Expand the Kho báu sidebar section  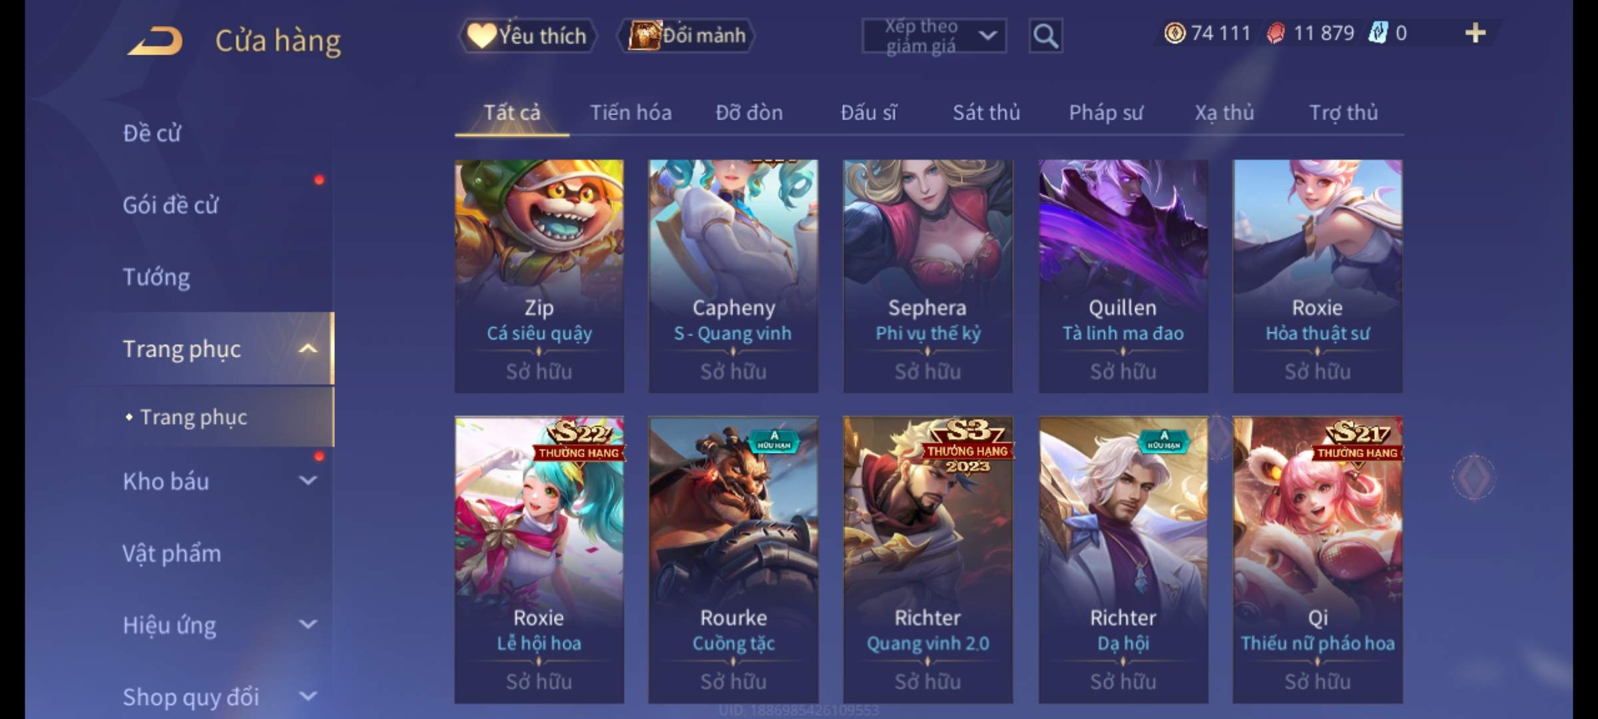click(308, 480)
